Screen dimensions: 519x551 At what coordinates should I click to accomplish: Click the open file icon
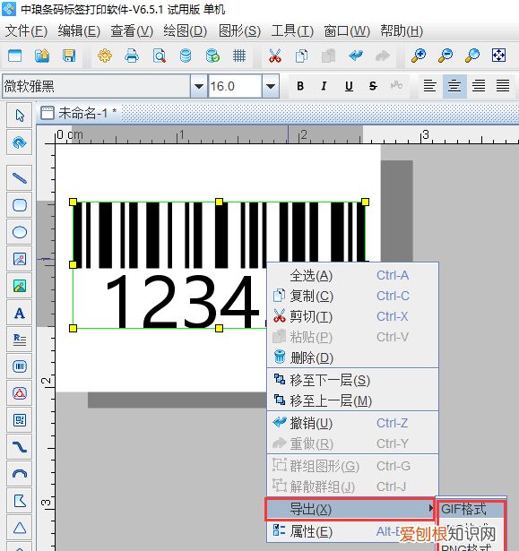[42, 56]
